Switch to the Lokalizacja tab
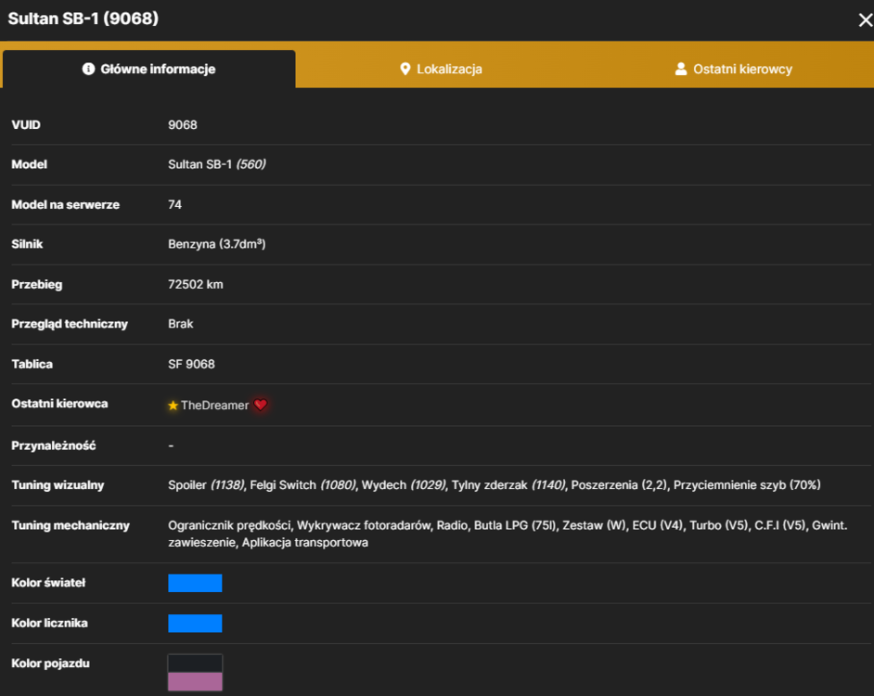 pos(441,70)
